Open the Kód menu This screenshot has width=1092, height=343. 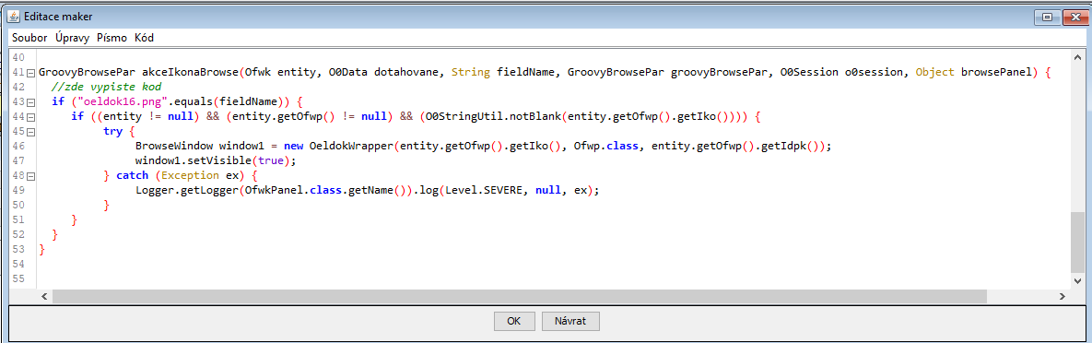144,38
